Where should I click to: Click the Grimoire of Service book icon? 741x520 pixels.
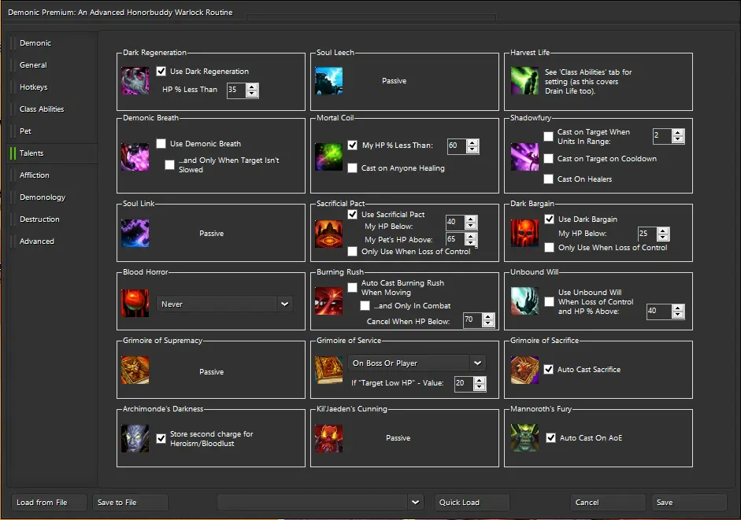click(329, 370)
